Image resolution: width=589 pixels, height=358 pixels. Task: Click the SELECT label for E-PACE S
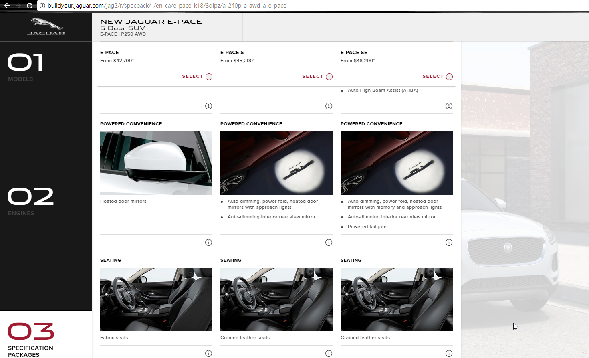(313, 76)
